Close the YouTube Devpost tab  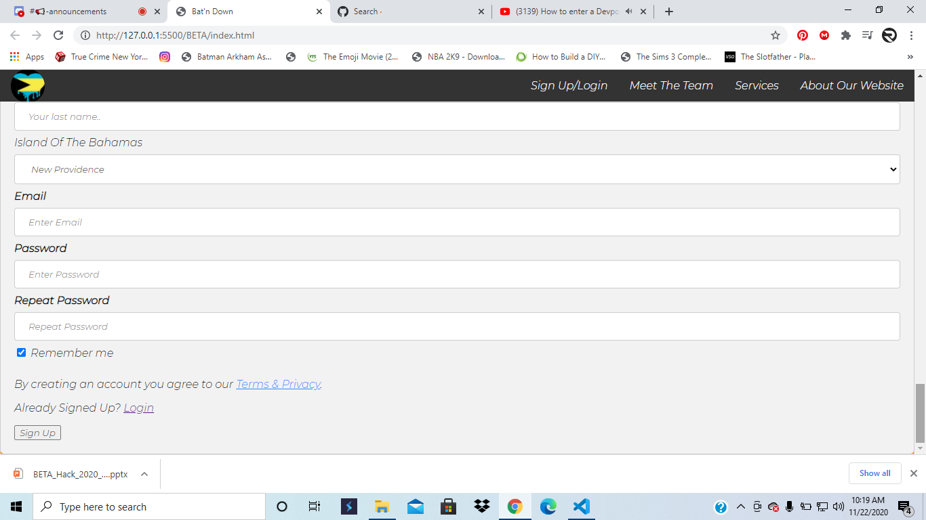(x=643, y=12)
